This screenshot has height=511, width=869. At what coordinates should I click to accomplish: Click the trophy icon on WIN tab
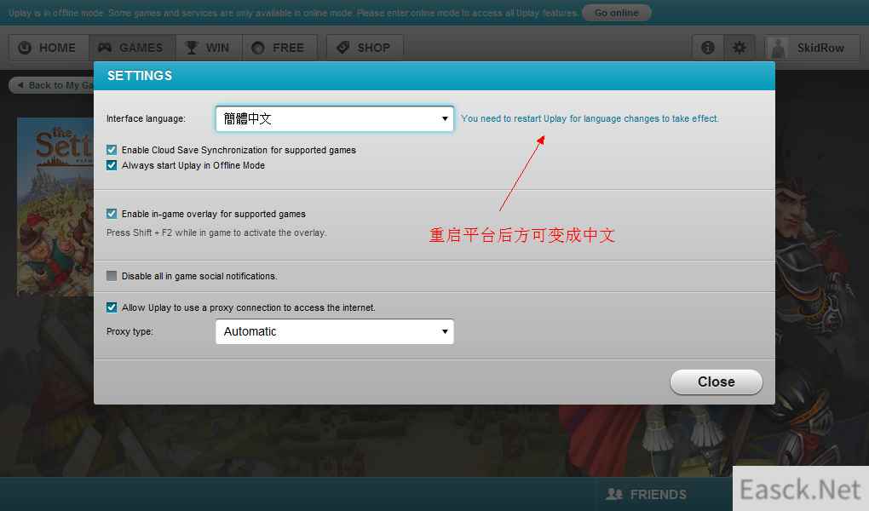191,48
